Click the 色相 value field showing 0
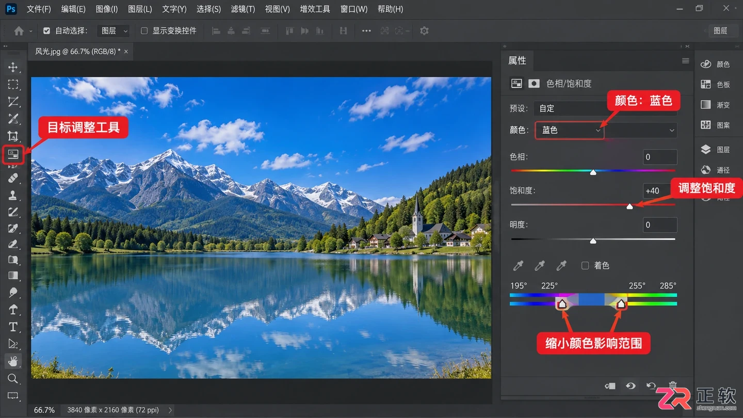 (660, 157)
